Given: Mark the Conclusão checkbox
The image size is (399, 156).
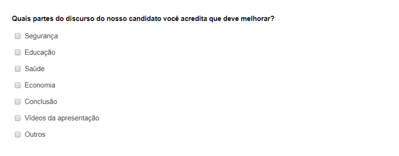Looking at the screenshot, I should coord(18,102).
